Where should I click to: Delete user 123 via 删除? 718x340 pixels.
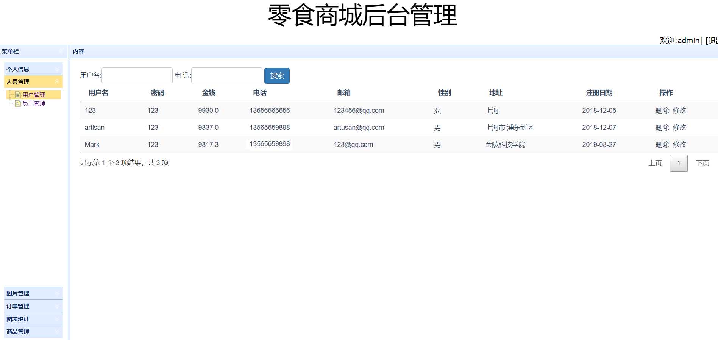coord(662,111)
